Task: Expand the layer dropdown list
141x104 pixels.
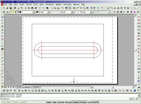Action: coord(33,12)
